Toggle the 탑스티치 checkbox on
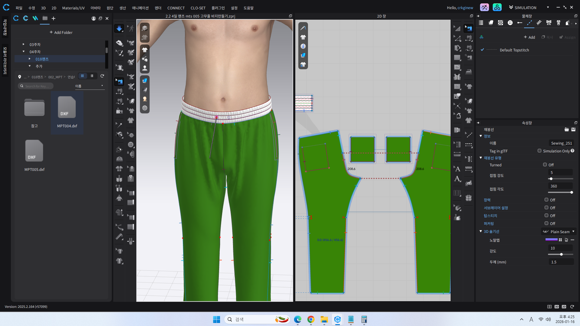 pos(546,216)
